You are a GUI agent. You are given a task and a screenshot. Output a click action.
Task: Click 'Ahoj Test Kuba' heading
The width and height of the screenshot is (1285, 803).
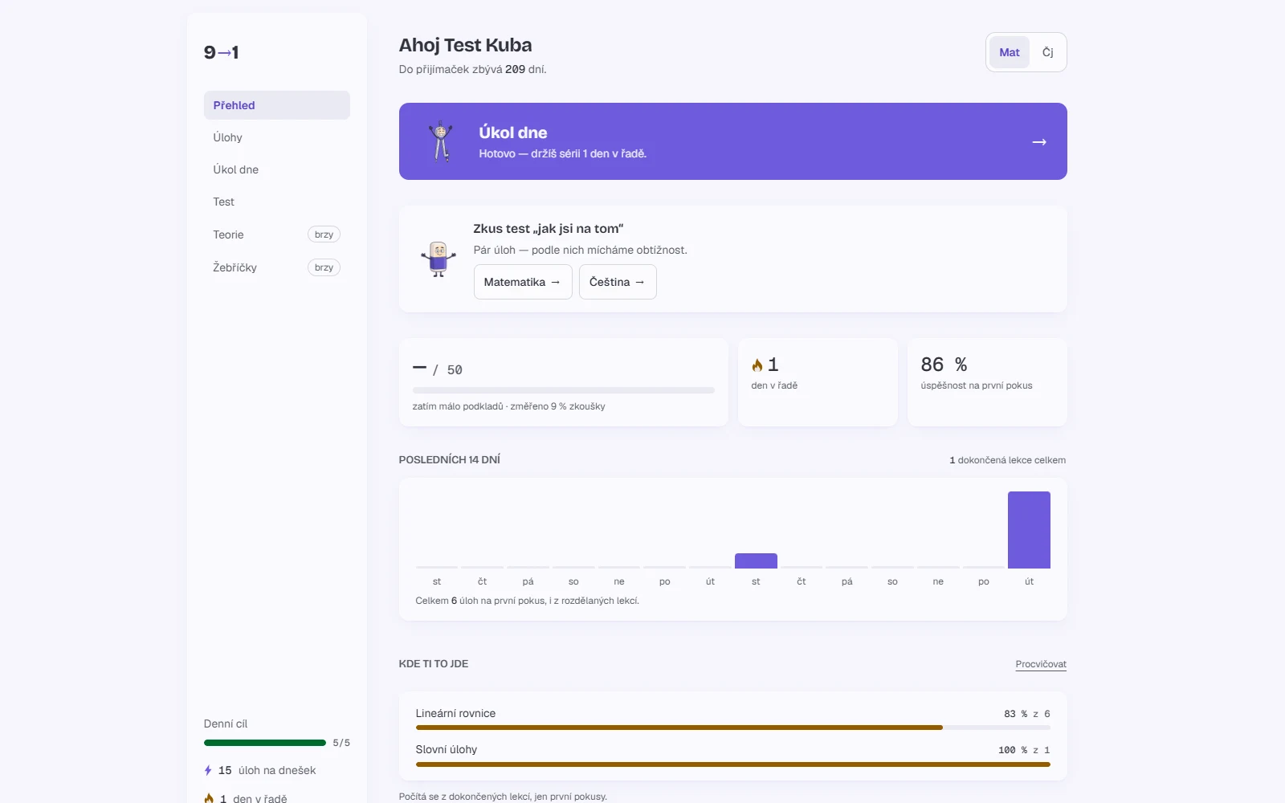[x=465, y=45]
